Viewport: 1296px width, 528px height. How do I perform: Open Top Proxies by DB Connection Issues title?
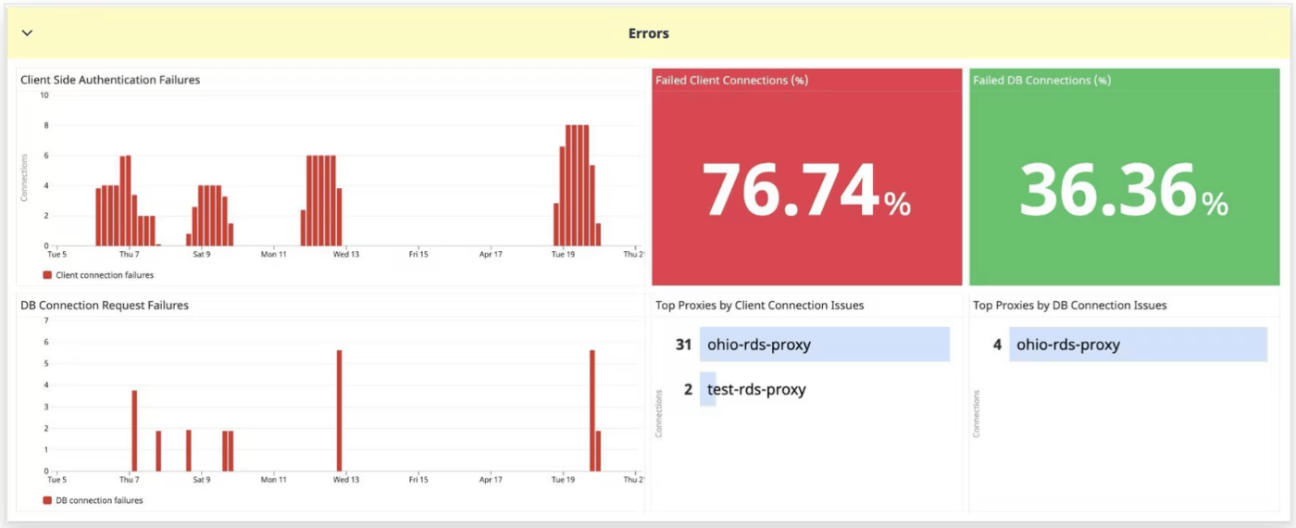pyautogui.click(x=1070, y=306)
